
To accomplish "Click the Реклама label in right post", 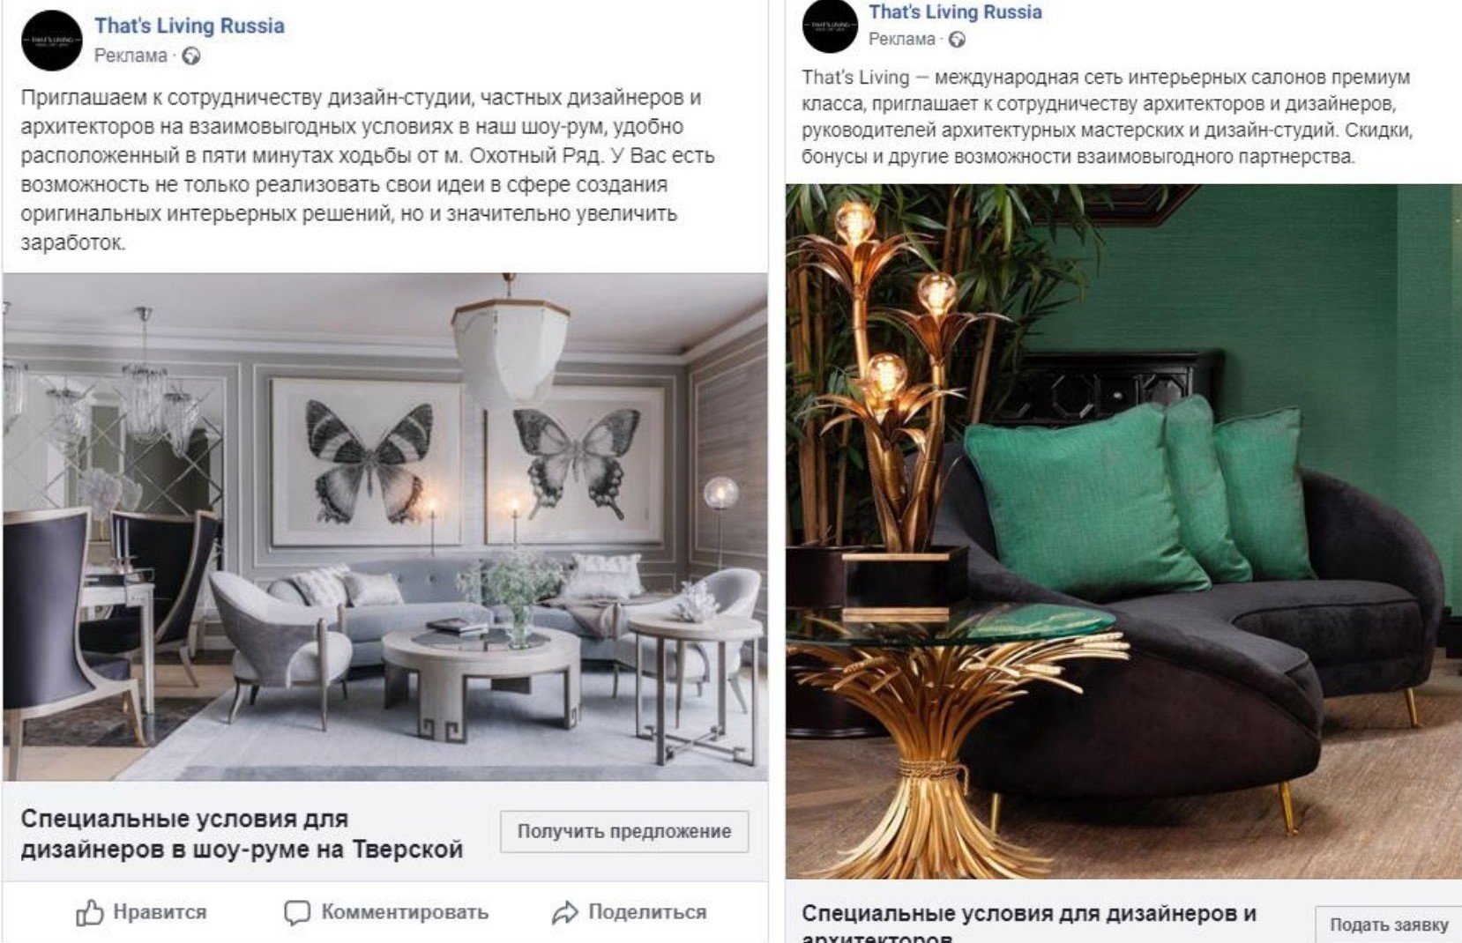I will tap(902, 39).
